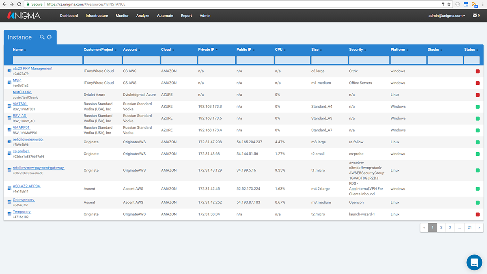The width and height of the screenshot is (487, 274).
Task: Sort by Account column header
Action: click(x=132, y=50)
